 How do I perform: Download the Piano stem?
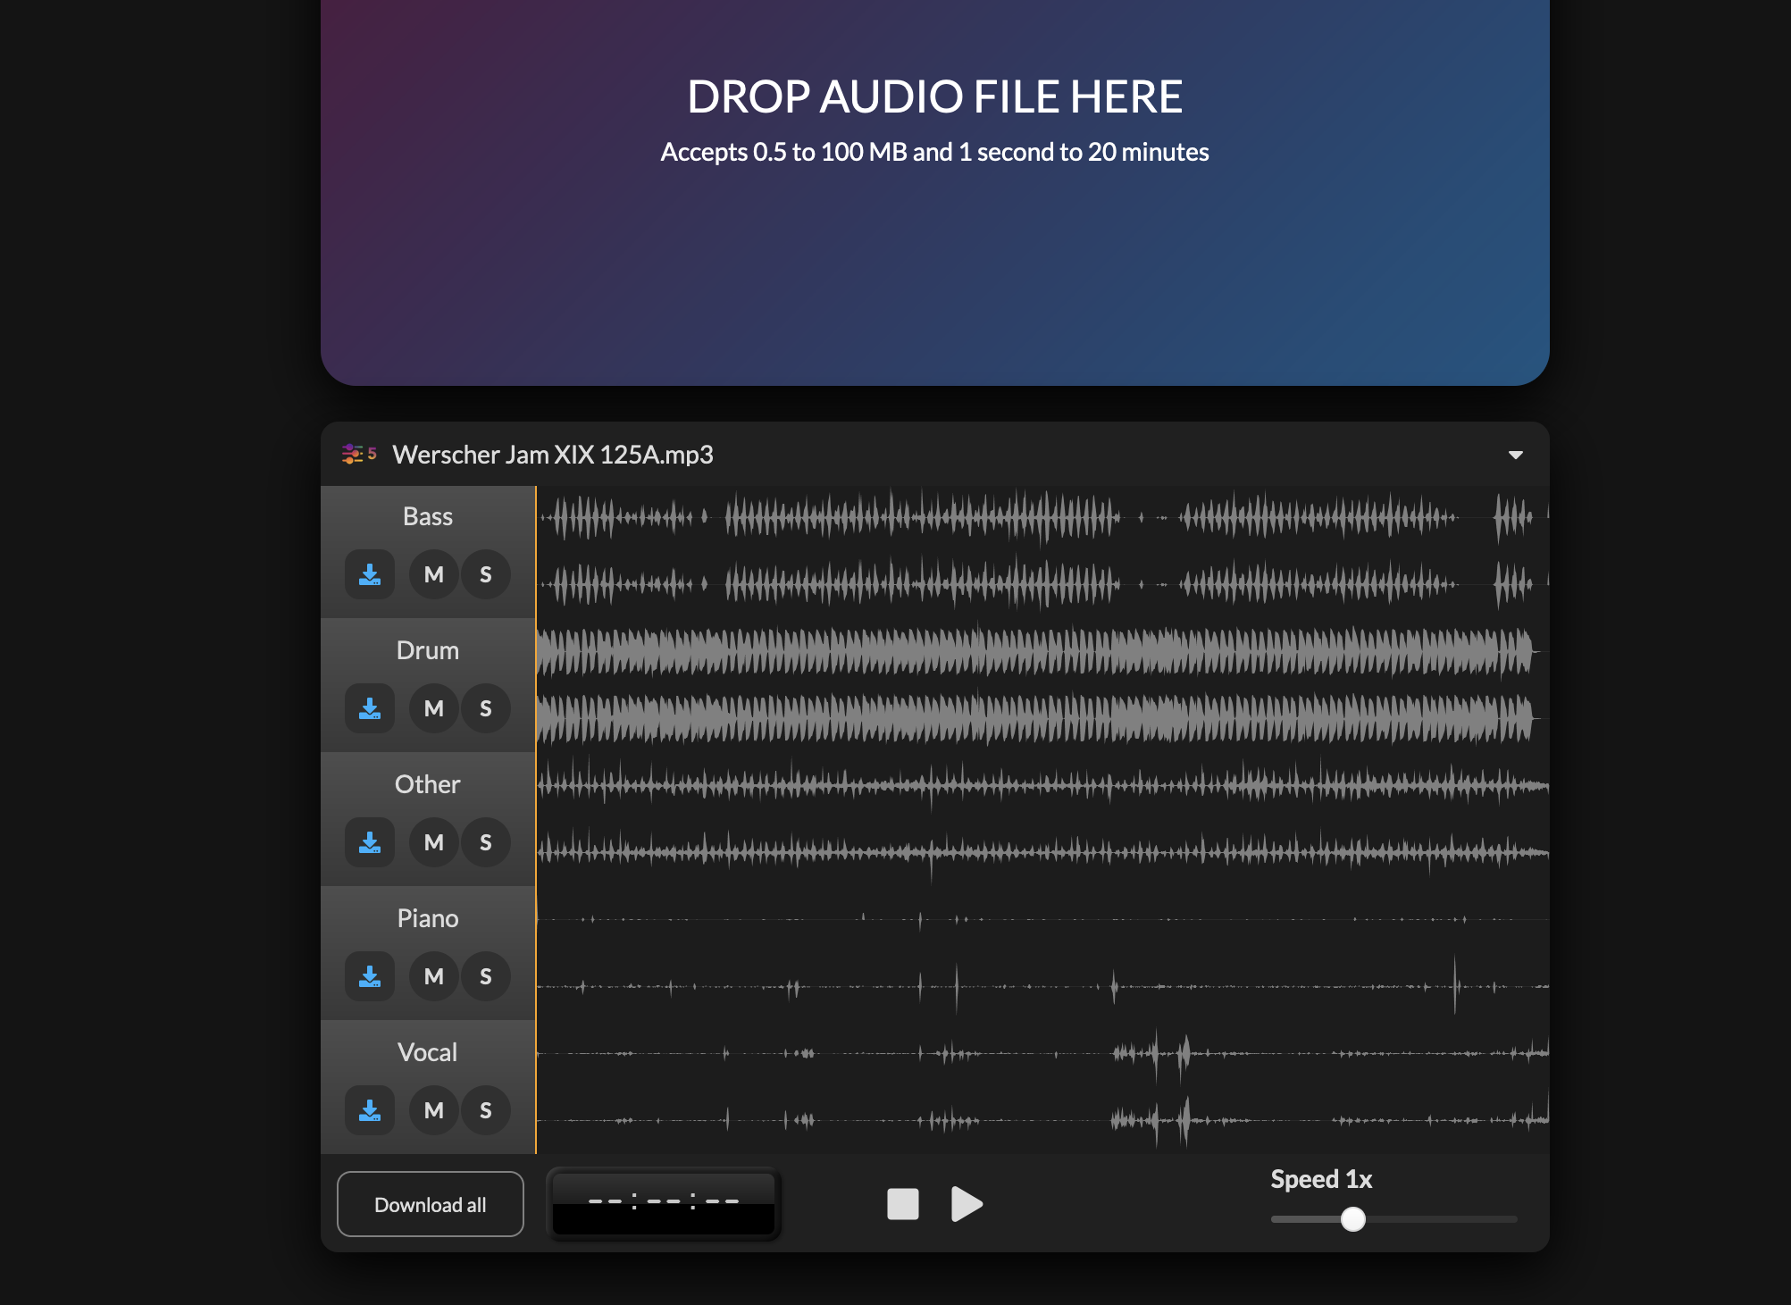tap(370, 976)
